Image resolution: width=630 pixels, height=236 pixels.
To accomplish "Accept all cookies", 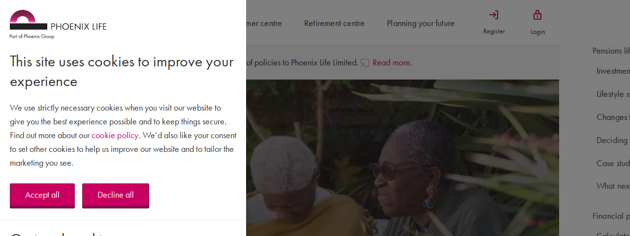I will [42, 195].
